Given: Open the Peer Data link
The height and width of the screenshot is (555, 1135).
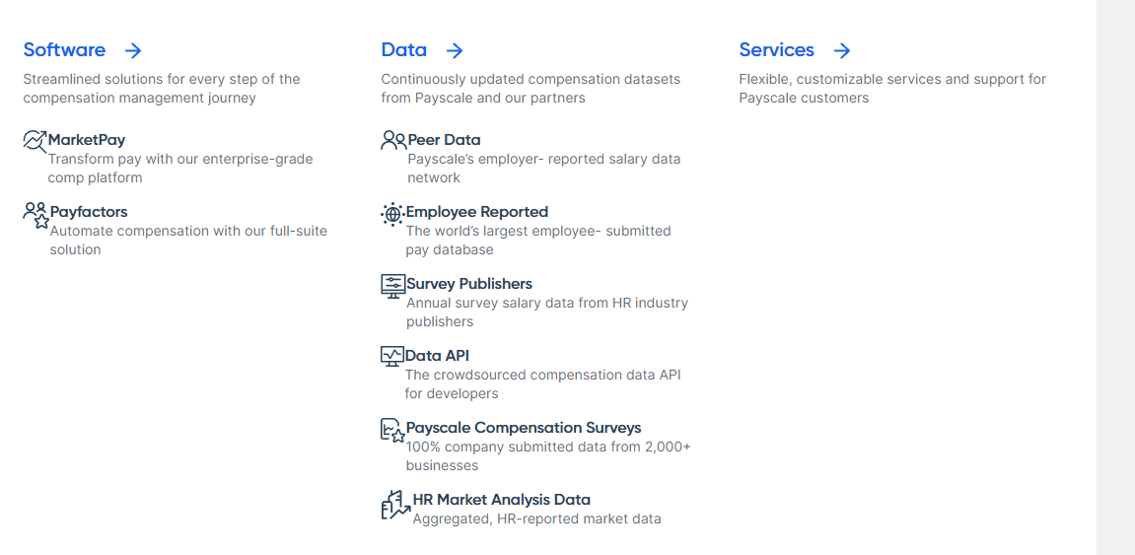Looking at the screenshot, I should click(445, 140).
